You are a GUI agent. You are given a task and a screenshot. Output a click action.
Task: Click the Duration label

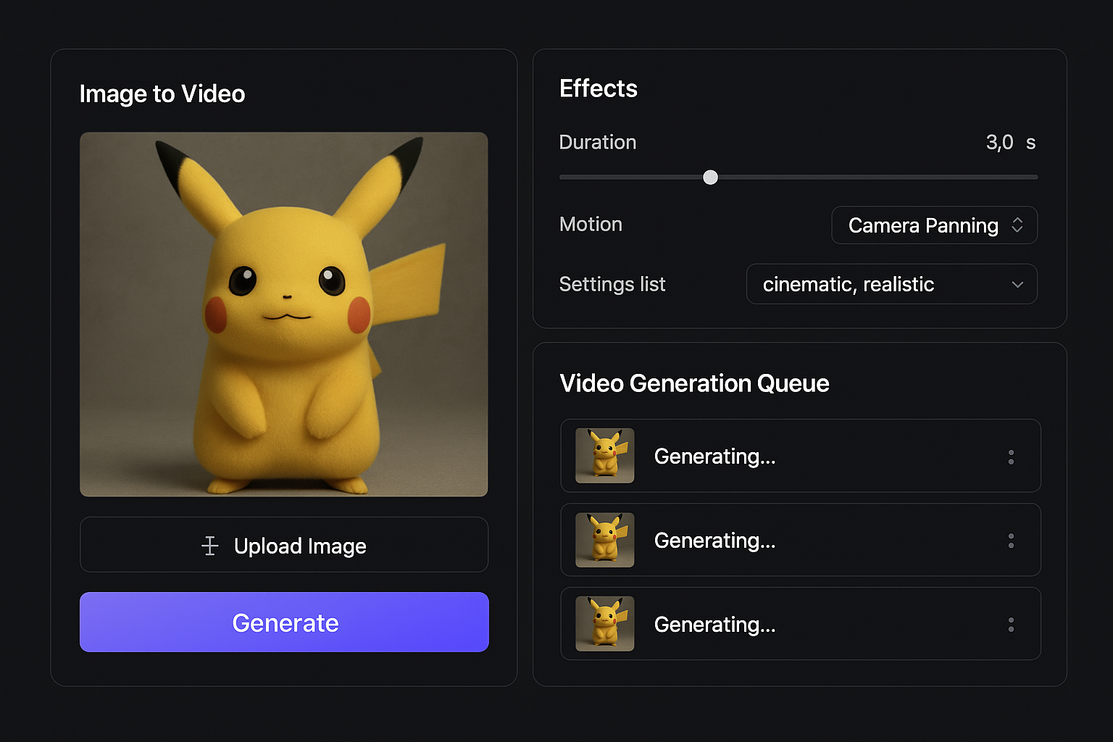coord(598,142)
